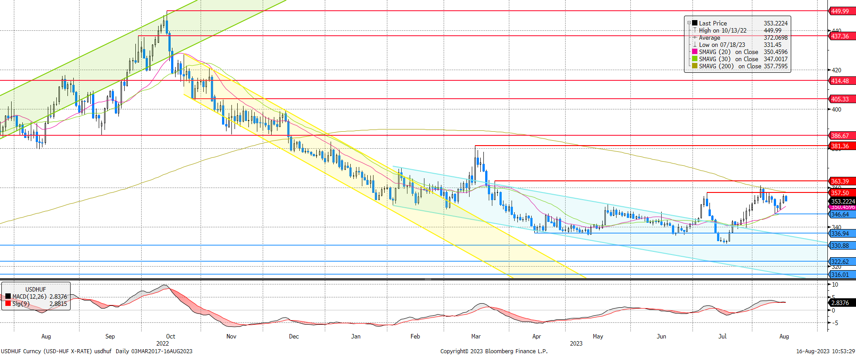Click the 414.48 red price tag
Image resolution: width=856 pixels, height=355 pixels.
point(842,81)
